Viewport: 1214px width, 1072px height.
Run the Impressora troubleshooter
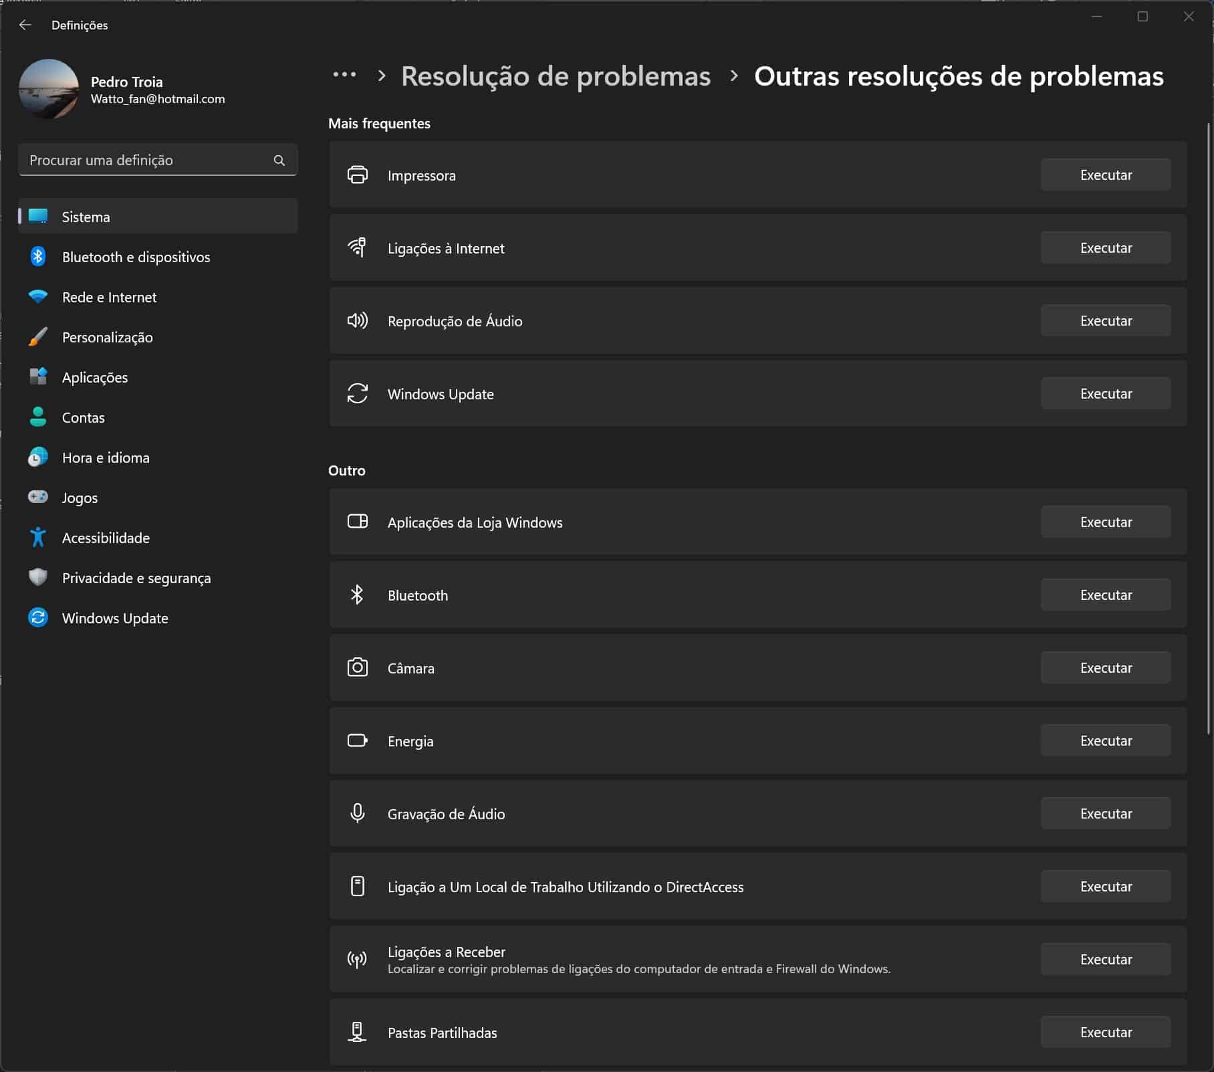pos(1105,175)
